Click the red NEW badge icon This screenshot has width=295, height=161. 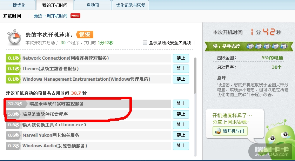[x=75, y=16]
